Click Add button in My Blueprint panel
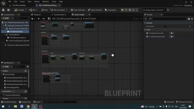The image size is (194, 109). 5,67
